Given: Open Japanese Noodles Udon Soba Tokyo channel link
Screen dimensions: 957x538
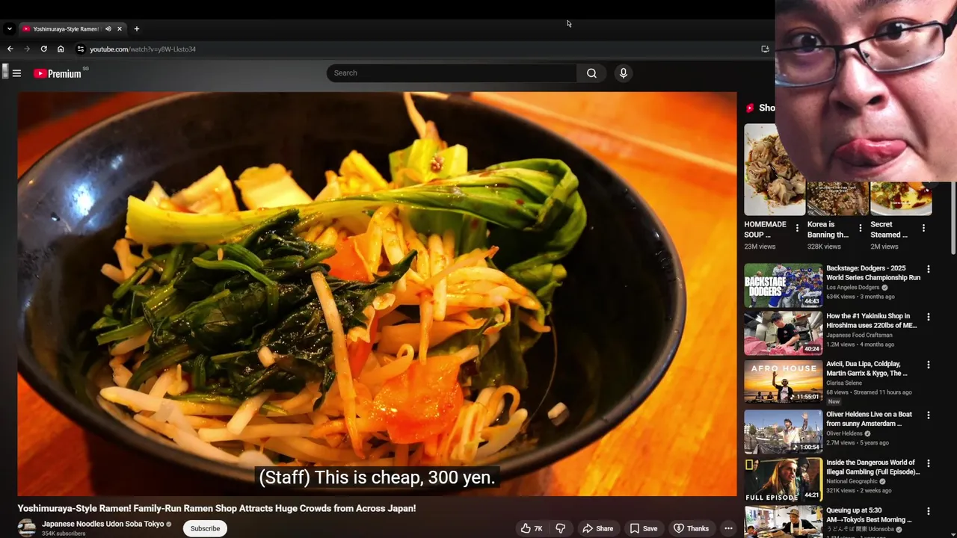Looking at the screenshot, I should (102, 524).
